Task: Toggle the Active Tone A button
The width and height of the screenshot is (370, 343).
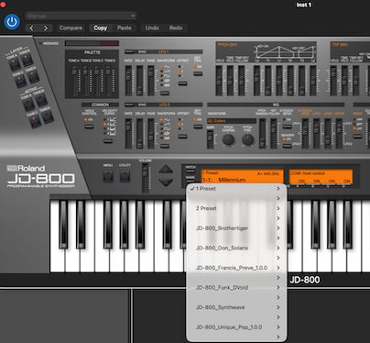Action: [x=28, y=104]
